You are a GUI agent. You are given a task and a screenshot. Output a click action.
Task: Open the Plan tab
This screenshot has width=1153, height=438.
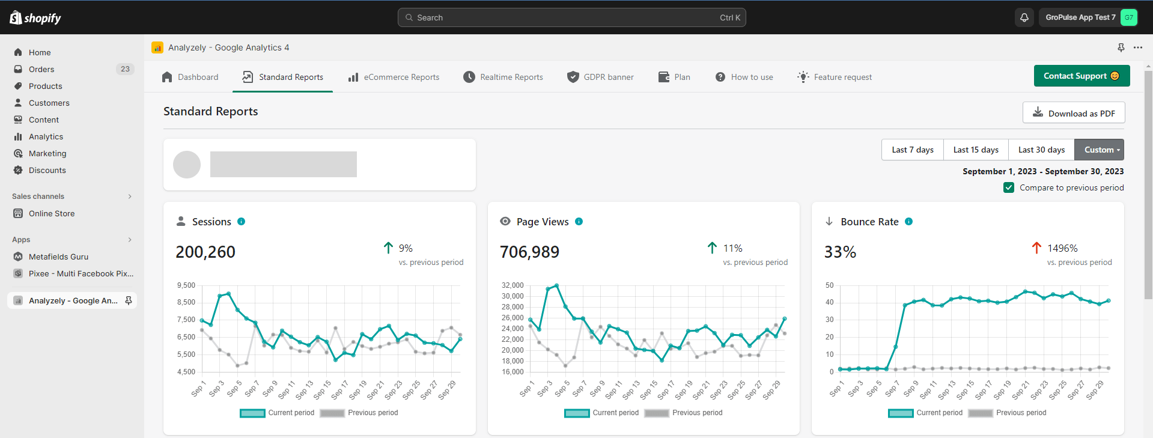pyautogui.click(x=674, y=77)
